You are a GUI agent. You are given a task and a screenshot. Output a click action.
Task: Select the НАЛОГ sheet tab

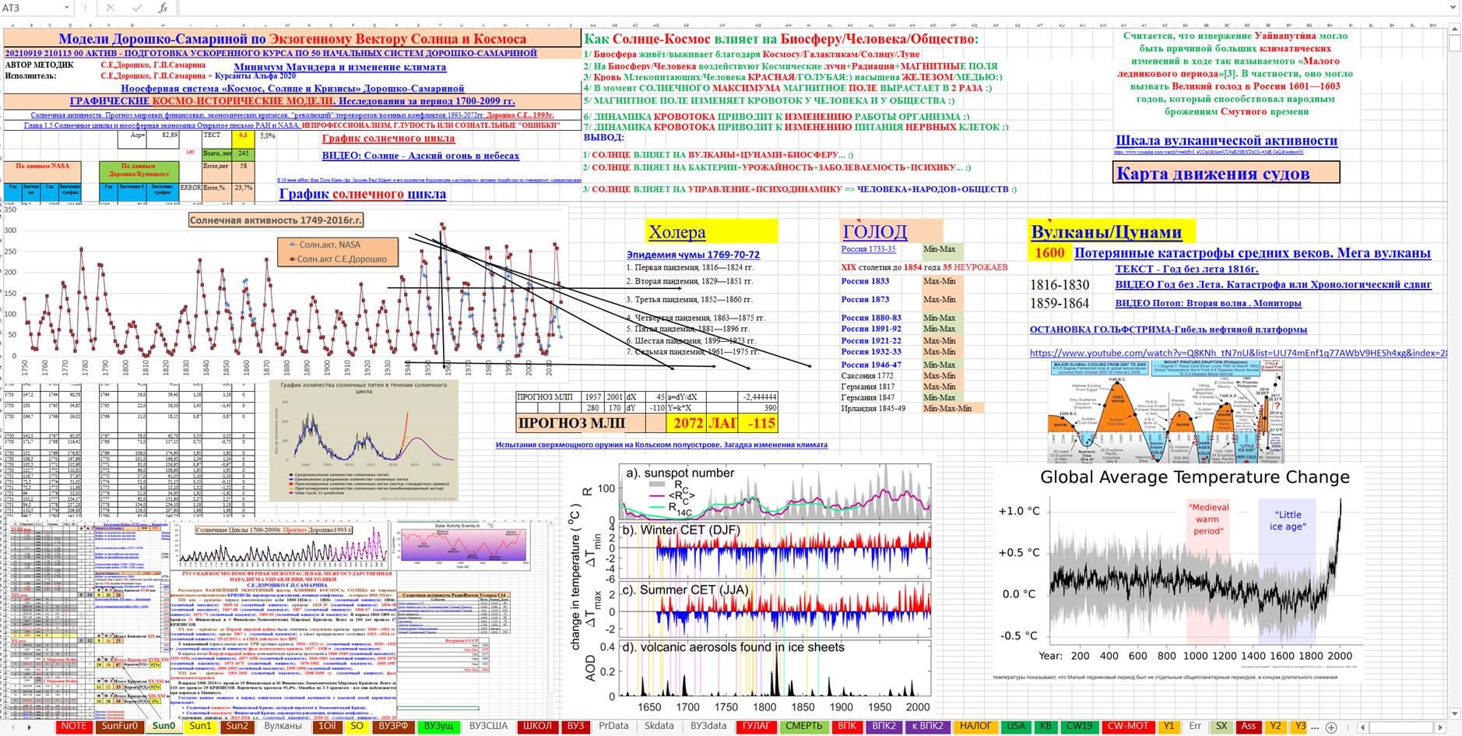[975, 726]
